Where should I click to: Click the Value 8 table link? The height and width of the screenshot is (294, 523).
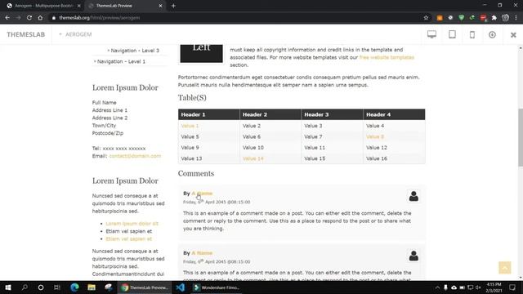click(375, 136)
